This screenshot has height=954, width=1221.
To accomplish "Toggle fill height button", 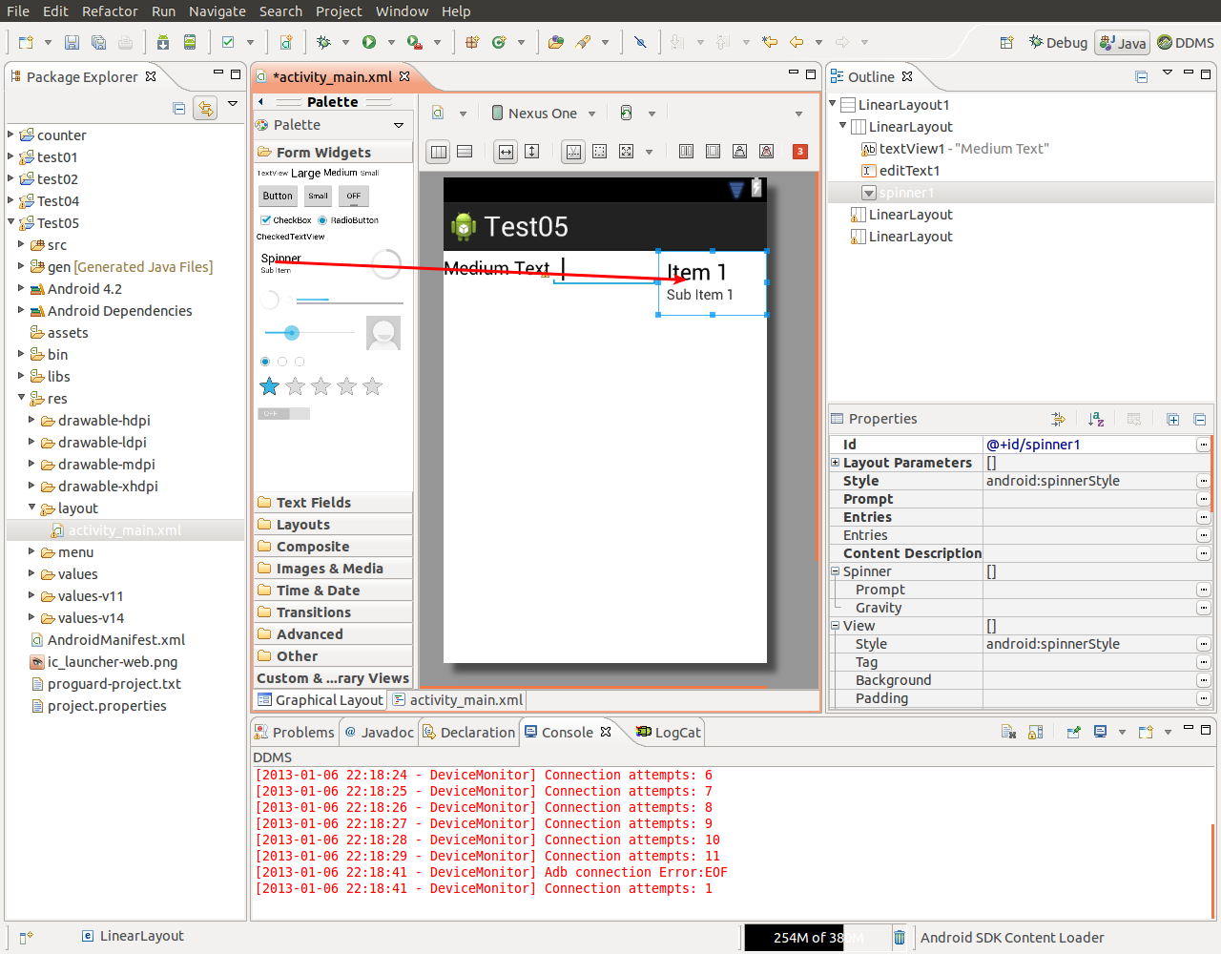I will (x=532, y=151).
